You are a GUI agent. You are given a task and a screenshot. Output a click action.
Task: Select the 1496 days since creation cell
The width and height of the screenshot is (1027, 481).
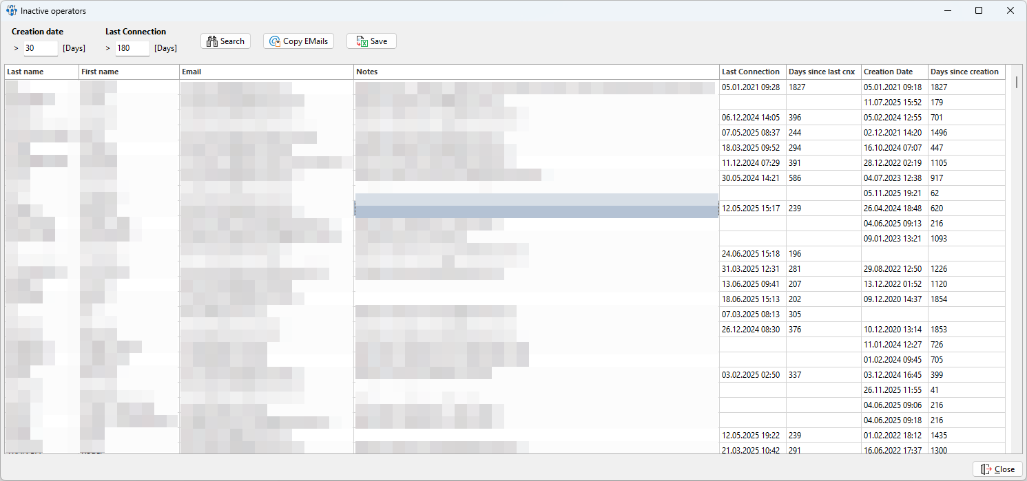(x=966, y=133)
